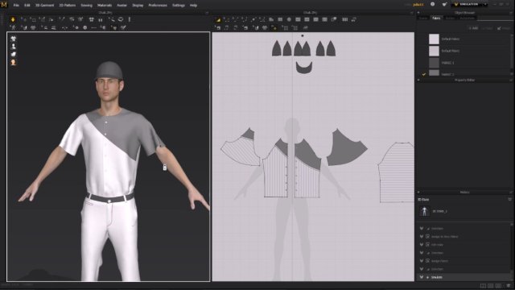Click the Add button in fabric list
515x290 pixels.
473,28
